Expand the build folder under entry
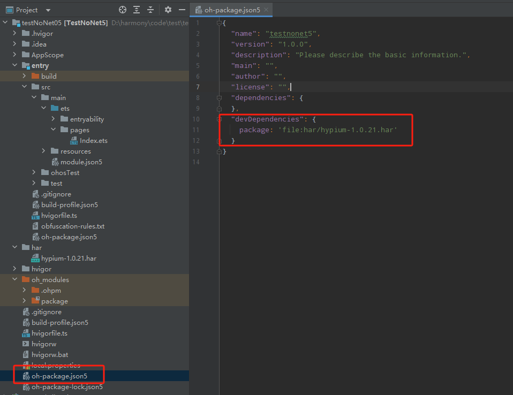The height and width of the screenshot is (395, 513). tap(24, 76)
